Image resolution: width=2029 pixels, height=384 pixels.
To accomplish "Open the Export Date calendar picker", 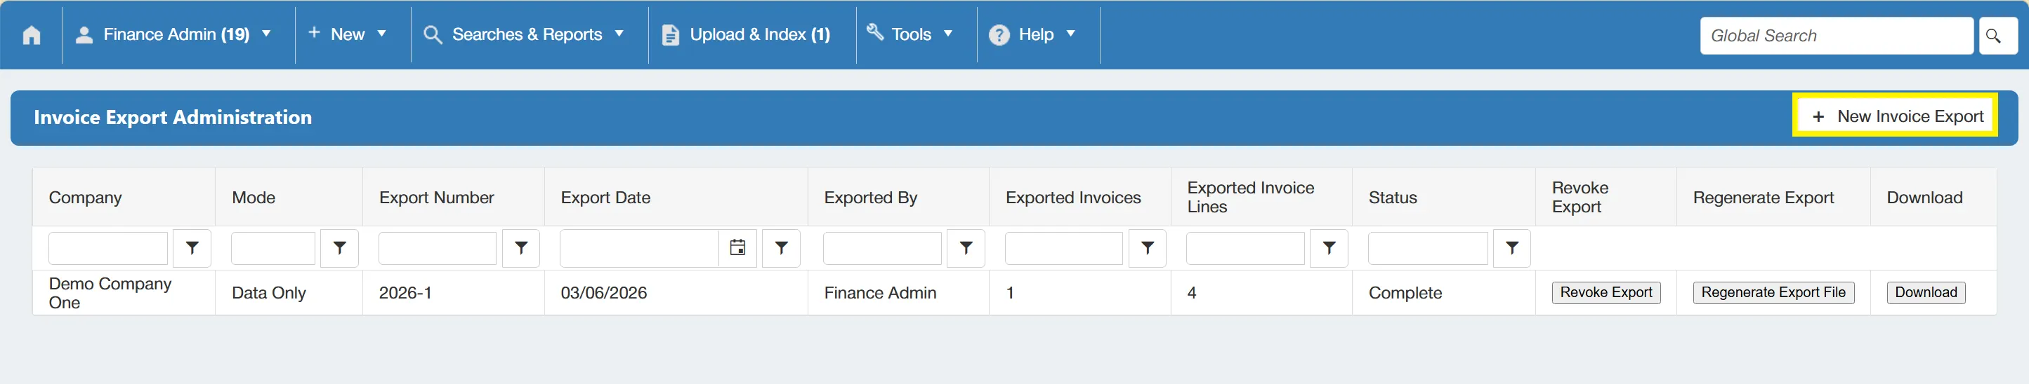I will pyautogui.click(x=737, y=248).
